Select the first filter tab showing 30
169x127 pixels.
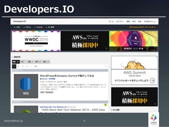tap(16, 62)
